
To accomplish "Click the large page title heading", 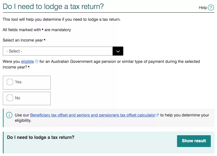I will pos(53,6).
